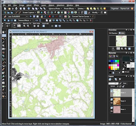Pick the blue swatch in Materials

click(x=112, y=61)
